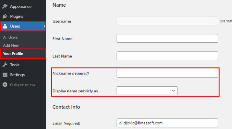
Task: Click the Users person icon
Action: coord(5,26)
